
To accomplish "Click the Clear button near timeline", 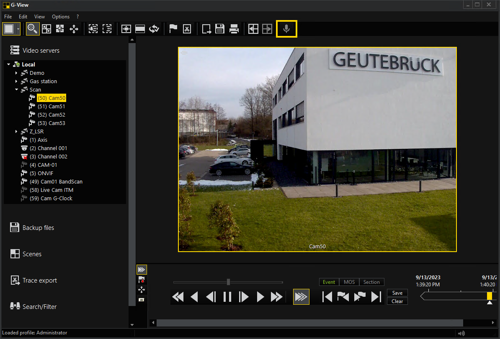I will (397, 301).
